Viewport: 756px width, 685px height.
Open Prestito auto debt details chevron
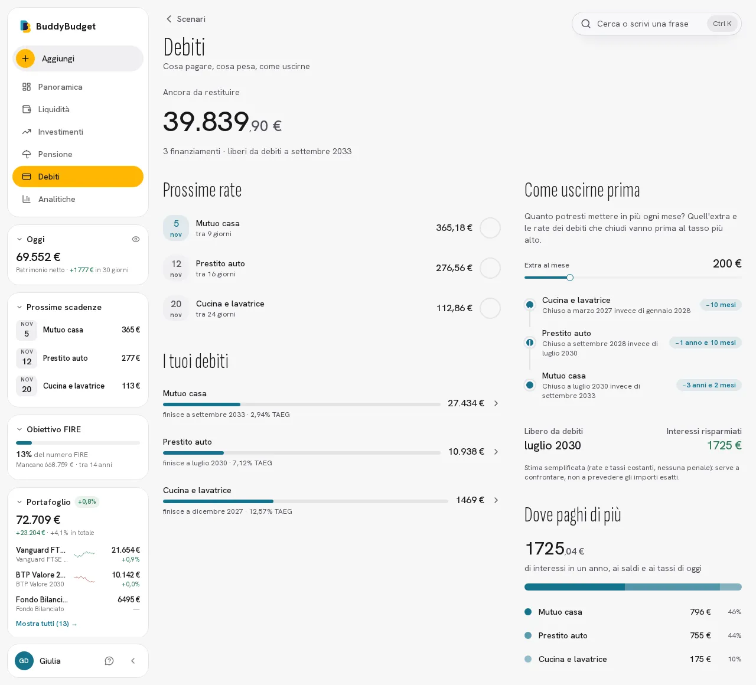click(x=496, y=452)
